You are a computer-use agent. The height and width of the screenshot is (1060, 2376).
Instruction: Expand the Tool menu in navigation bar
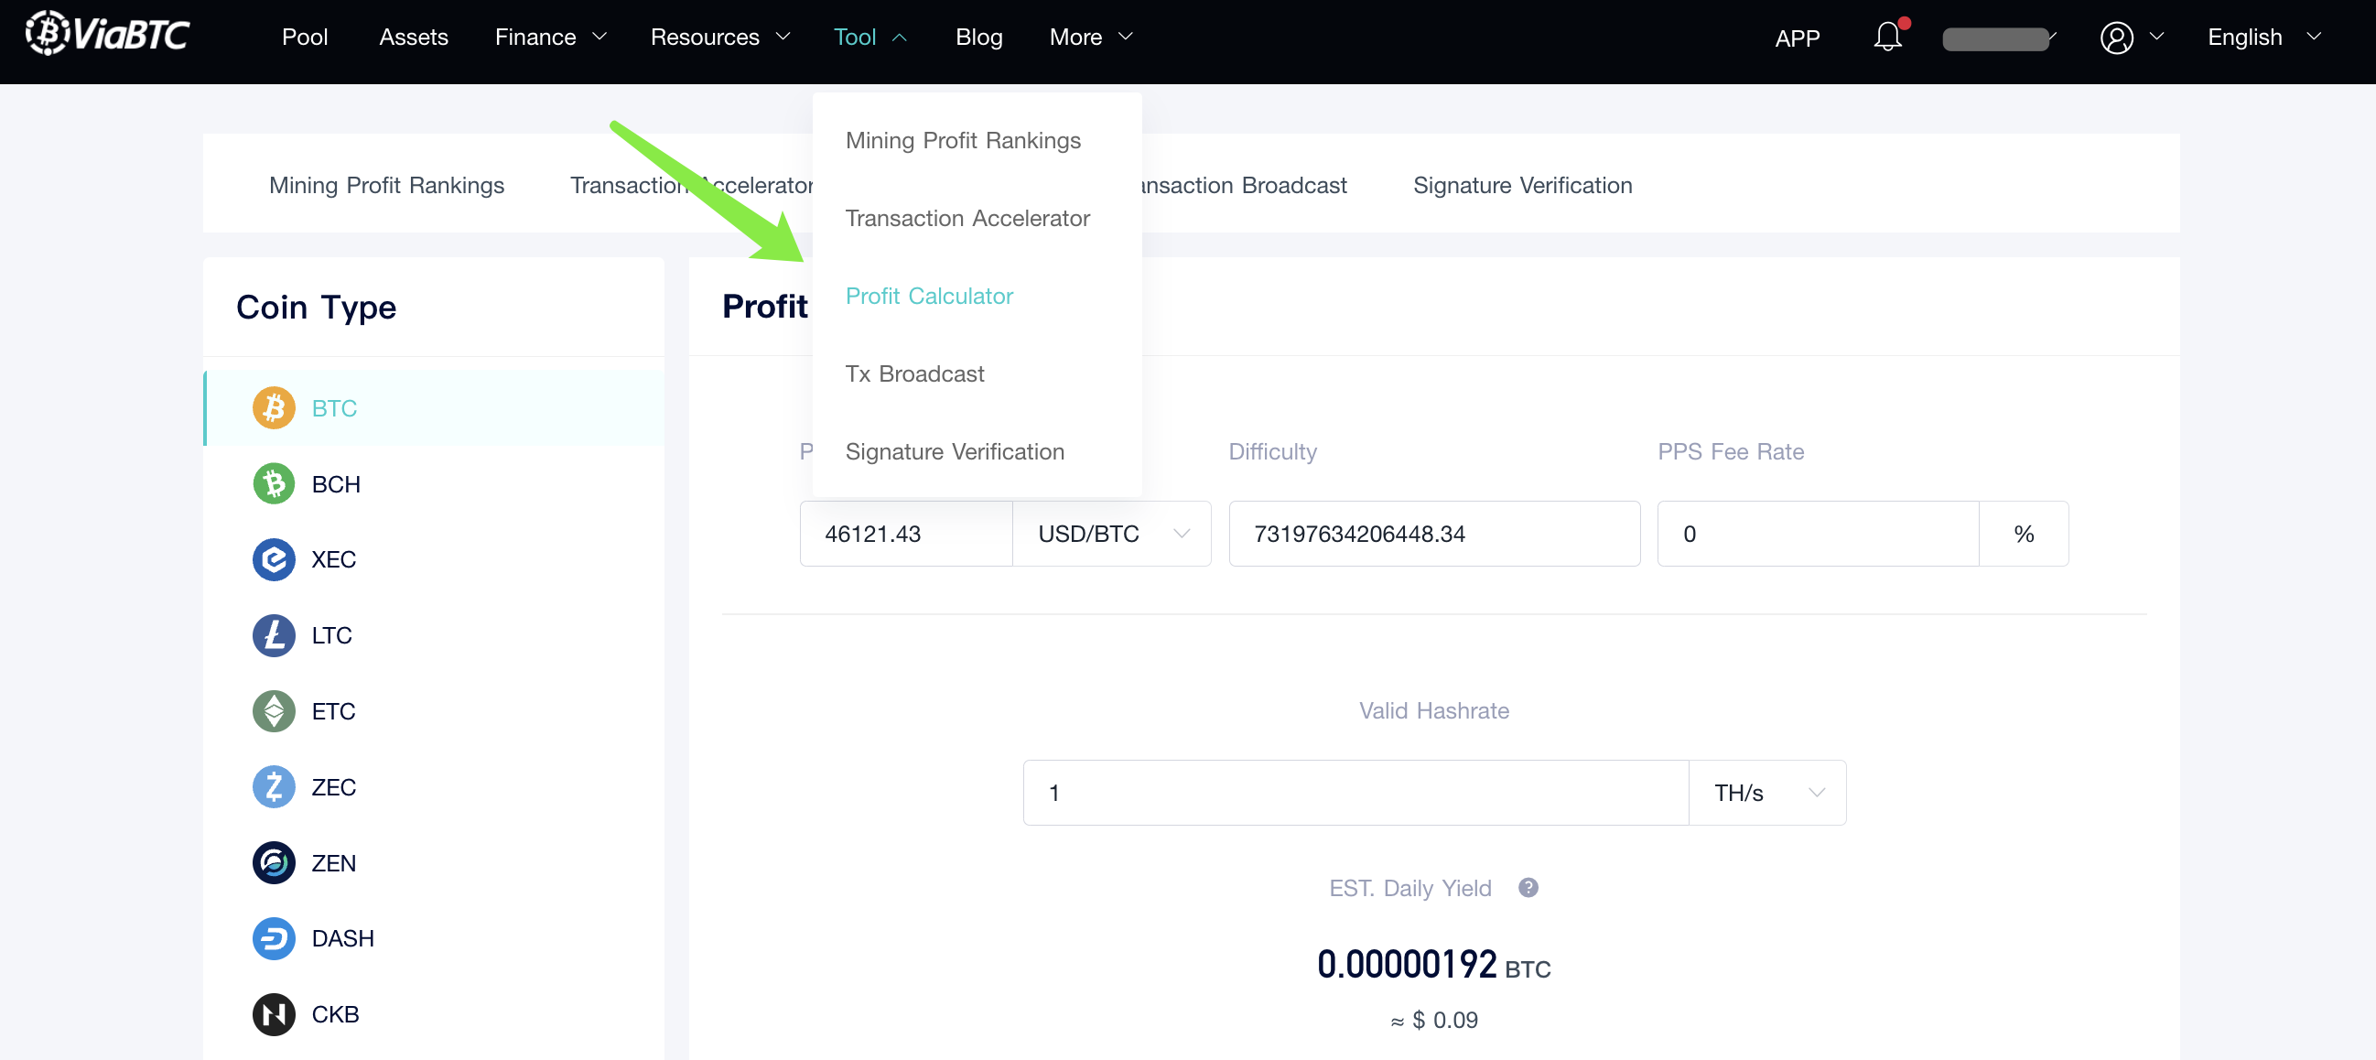pos(871,37)
